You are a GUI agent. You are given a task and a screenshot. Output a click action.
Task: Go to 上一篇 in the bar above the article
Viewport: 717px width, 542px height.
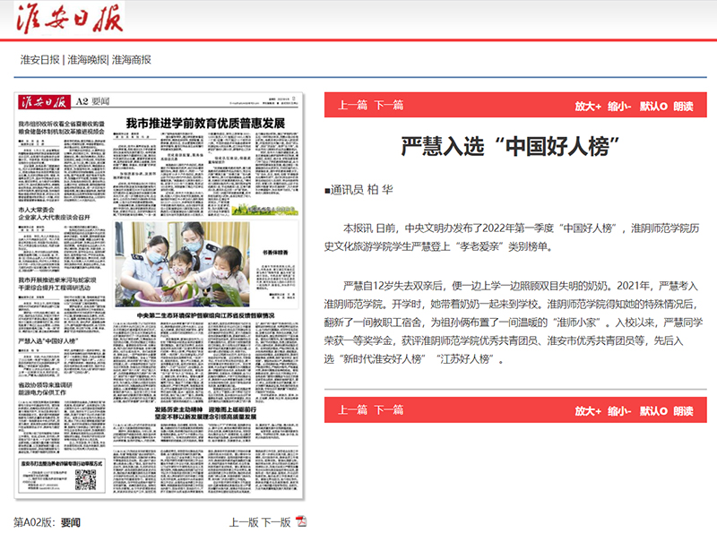[353, 106]
